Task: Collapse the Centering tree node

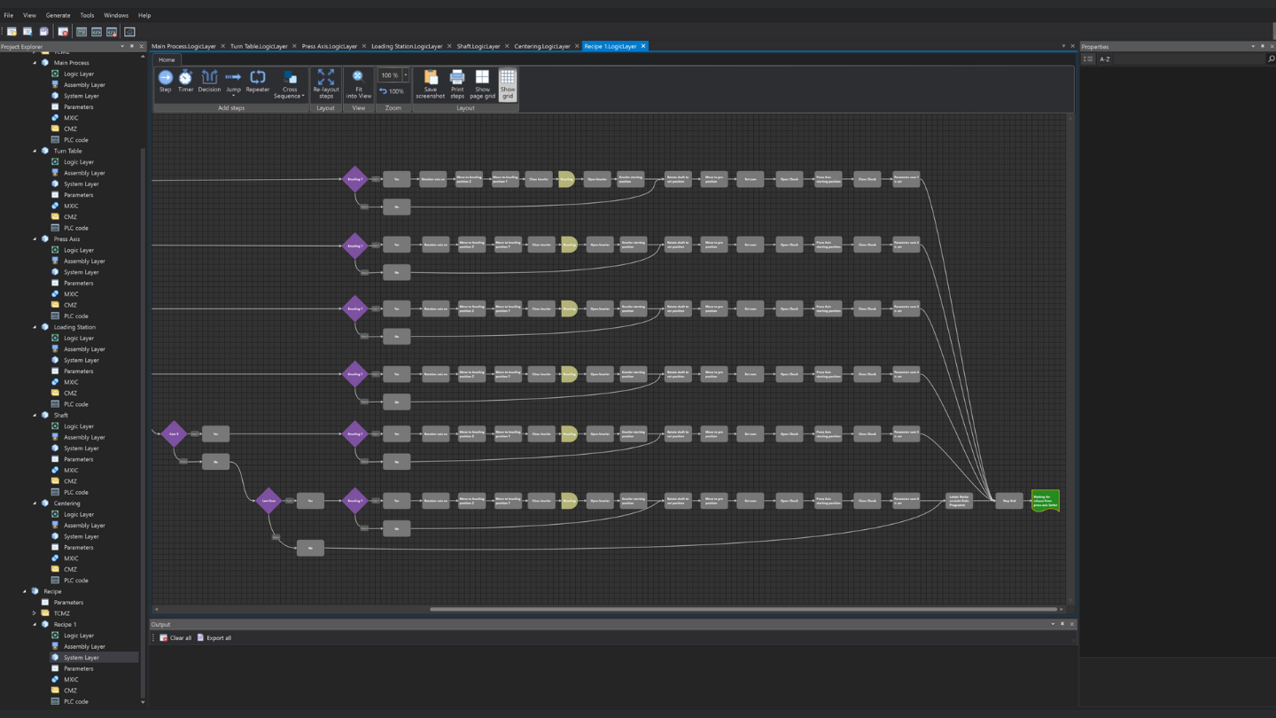Action: coord(35,503)
